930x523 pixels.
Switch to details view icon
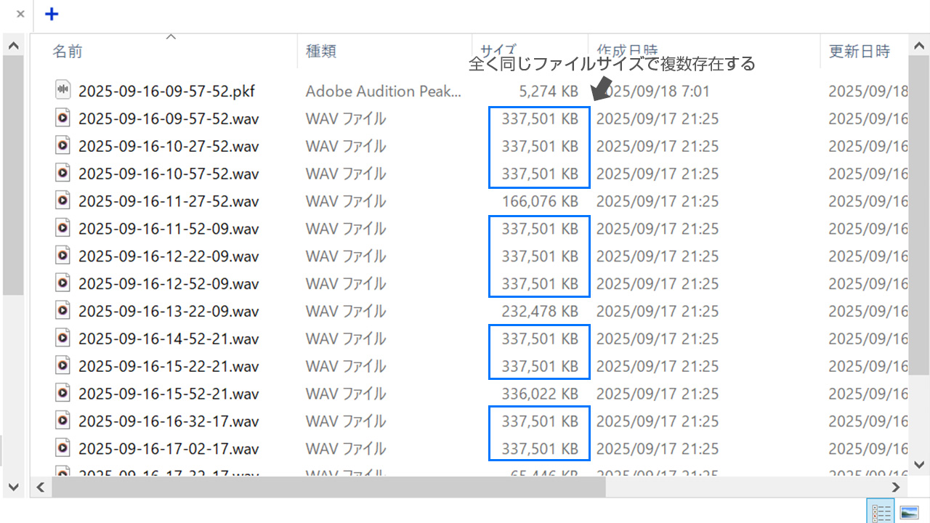pos(881,512)
